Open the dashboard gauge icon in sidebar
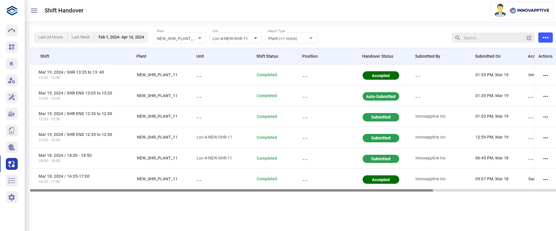556x231 pixels. click(12, 30)
